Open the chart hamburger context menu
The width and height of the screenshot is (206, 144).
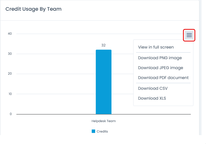click(x=189, y=35)
